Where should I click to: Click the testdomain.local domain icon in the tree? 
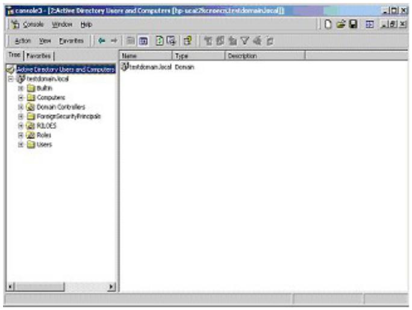pos(21,79)
